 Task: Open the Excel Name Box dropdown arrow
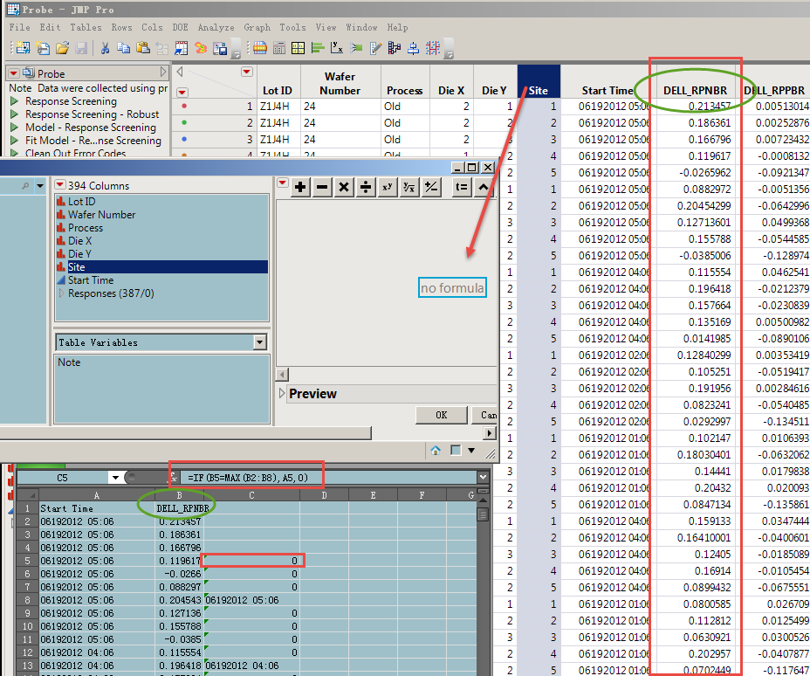coord(114,478)
